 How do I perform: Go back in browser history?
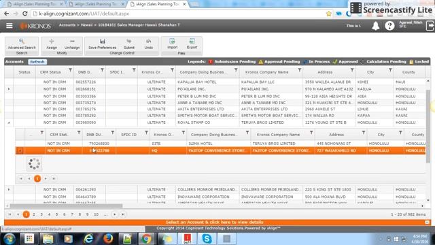(x=6, y=14)
